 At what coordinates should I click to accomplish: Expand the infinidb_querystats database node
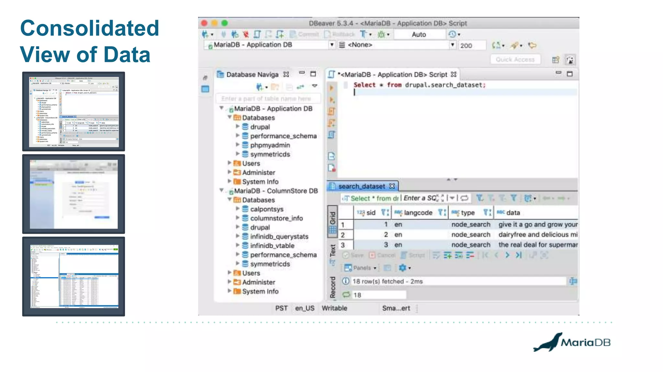pyautogui.click(x=238, y=236)
